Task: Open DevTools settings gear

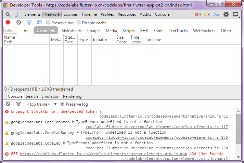Action: click(226, 14)
